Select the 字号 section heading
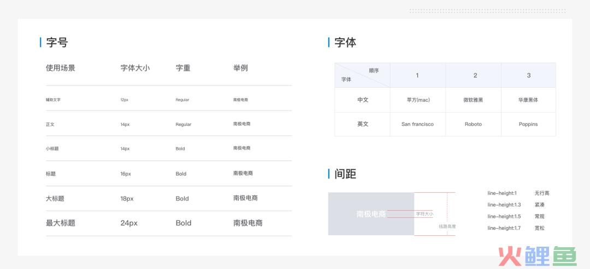The image size is (590, 269). (57, 42)
